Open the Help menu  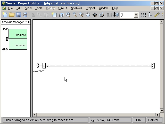(115, 8)
